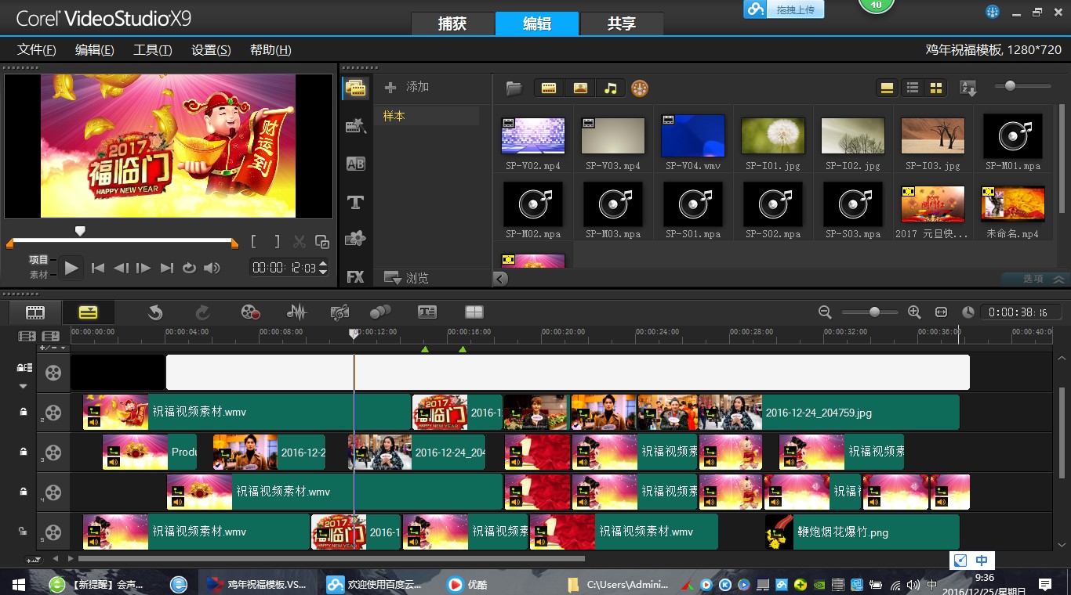The image size is (1071, 595).
Task: Play the preview
Action: tap(71, 268)
